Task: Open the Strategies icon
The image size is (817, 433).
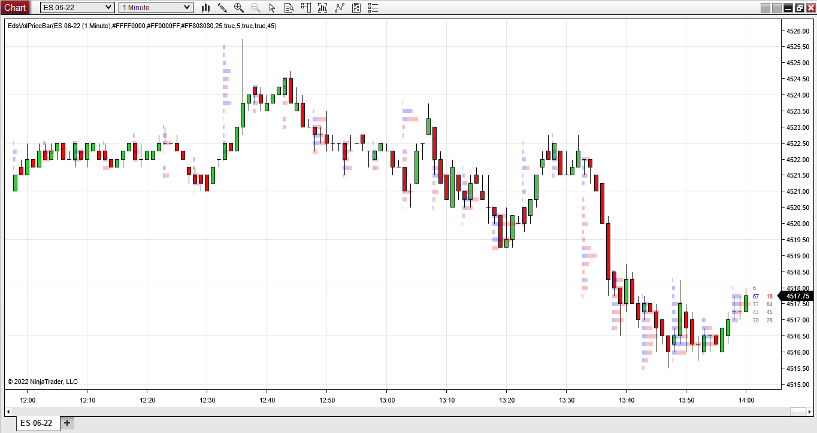Action: click(356, 8)
